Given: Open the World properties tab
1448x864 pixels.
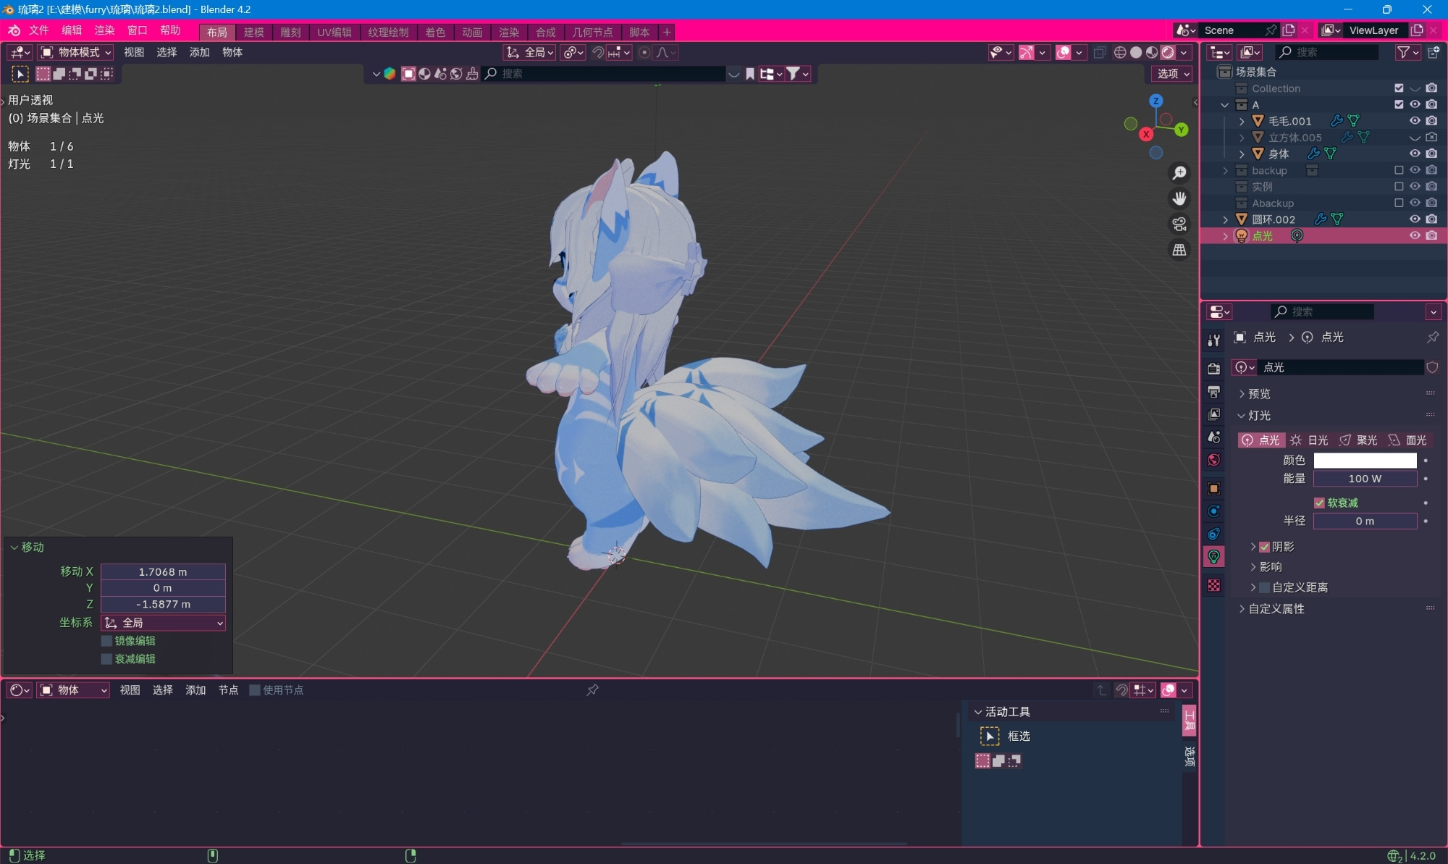Looking at the screenshot, I should pyautogui.click(x=1214, y=460).
